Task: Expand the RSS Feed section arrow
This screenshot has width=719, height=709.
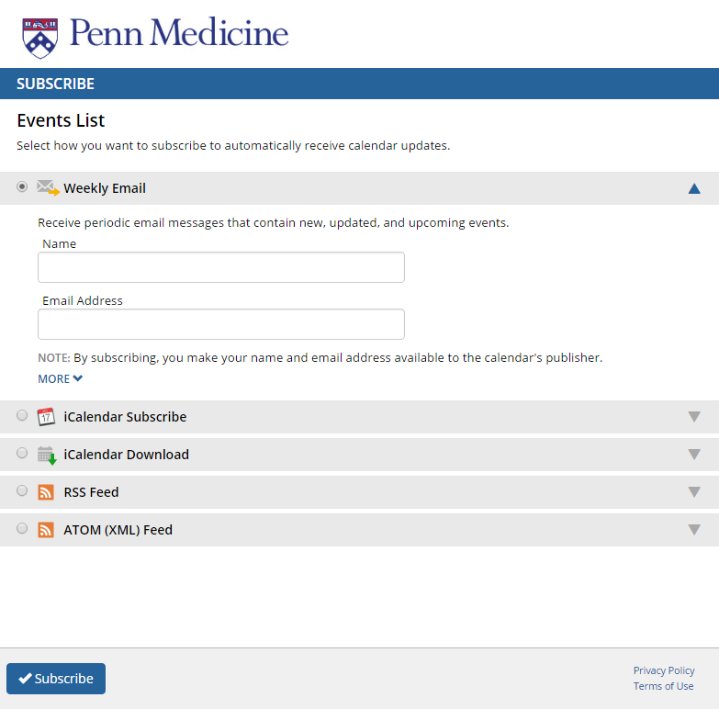Action: (694, 491)
